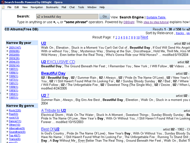Sort results by tracks

click(x=180, y=33)
